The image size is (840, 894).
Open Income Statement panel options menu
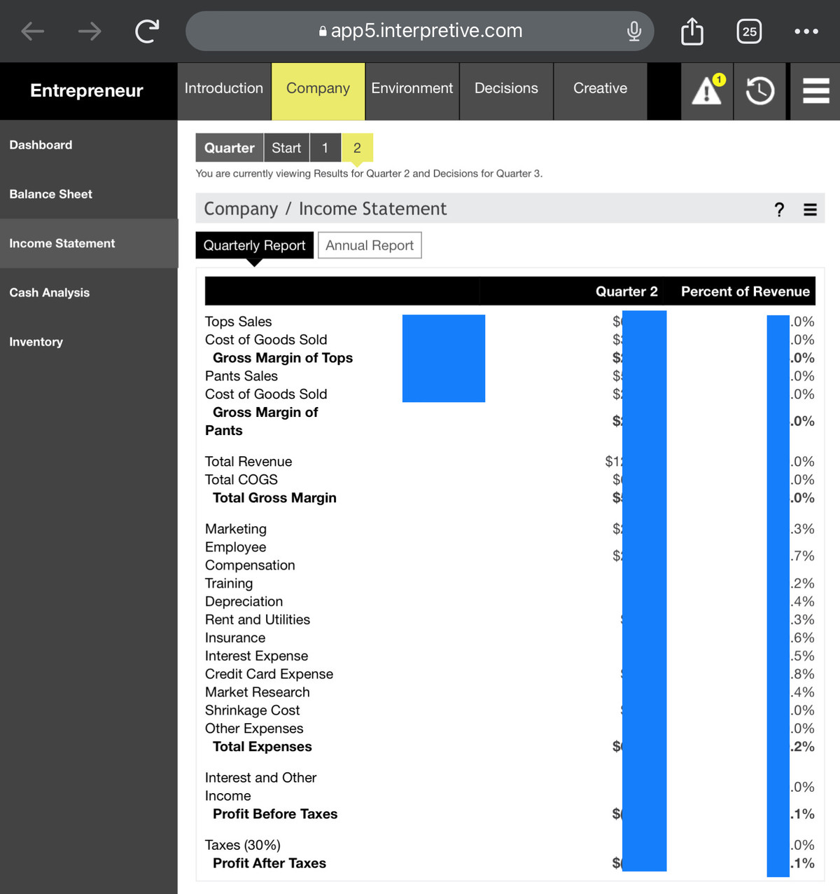[x=810, y=209]
